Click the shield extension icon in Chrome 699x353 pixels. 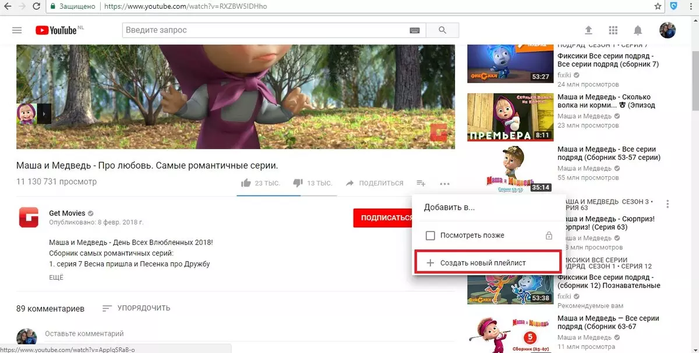(674, 6)
